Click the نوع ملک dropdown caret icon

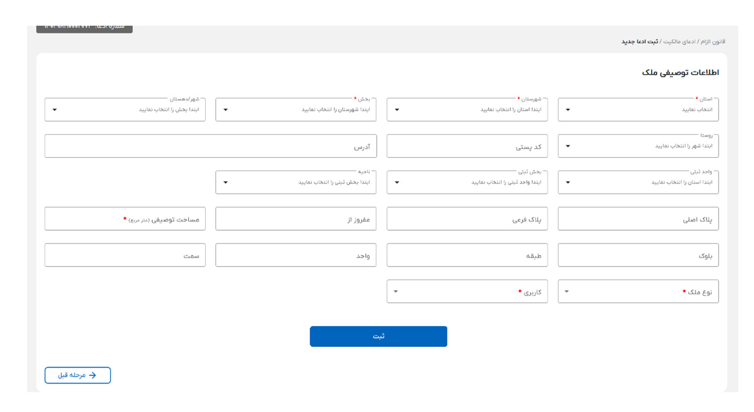(567, 292)
